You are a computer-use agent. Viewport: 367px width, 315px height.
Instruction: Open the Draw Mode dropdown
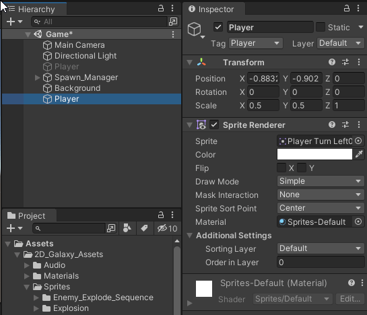321,181
